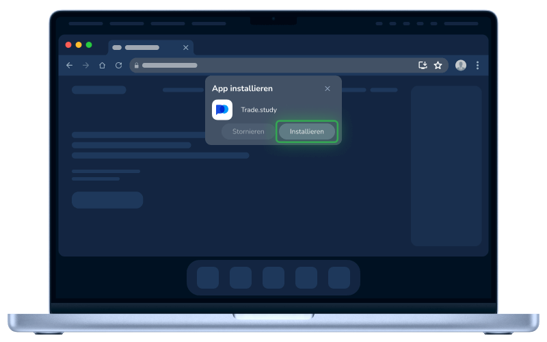
Task: Click the site lock icon in address bar
Action: pyautogui.click(x=137, y=66)
